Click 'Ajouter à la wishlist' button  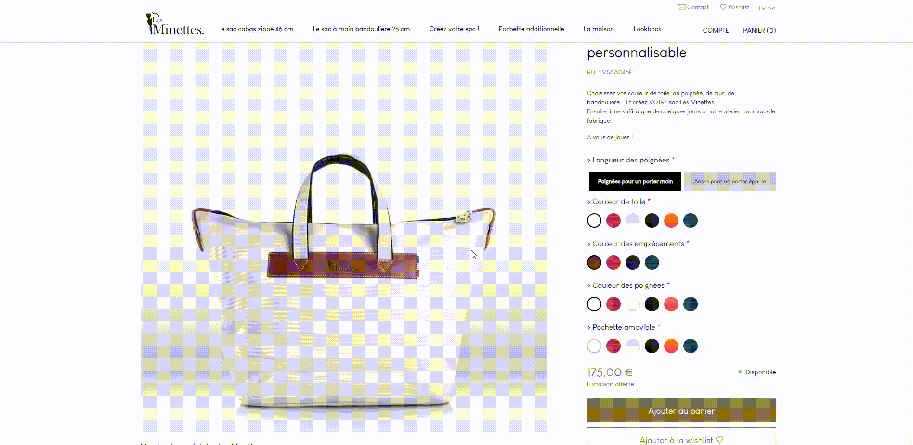(681, 436)
